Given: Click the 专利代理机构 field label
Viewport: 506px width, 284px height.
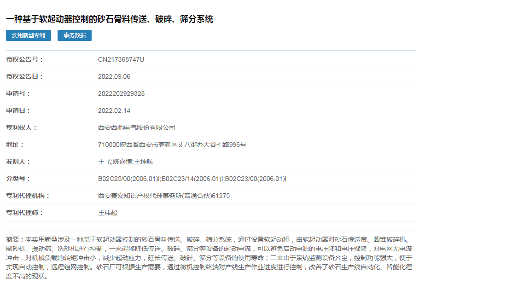Looking at the screenshot, I should [x=28, y=196].
